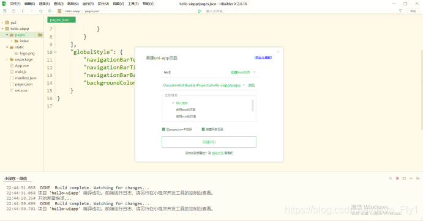Click the console panel layout icon
The height and width of the screenshot is (221, 423).
point(404,178)
